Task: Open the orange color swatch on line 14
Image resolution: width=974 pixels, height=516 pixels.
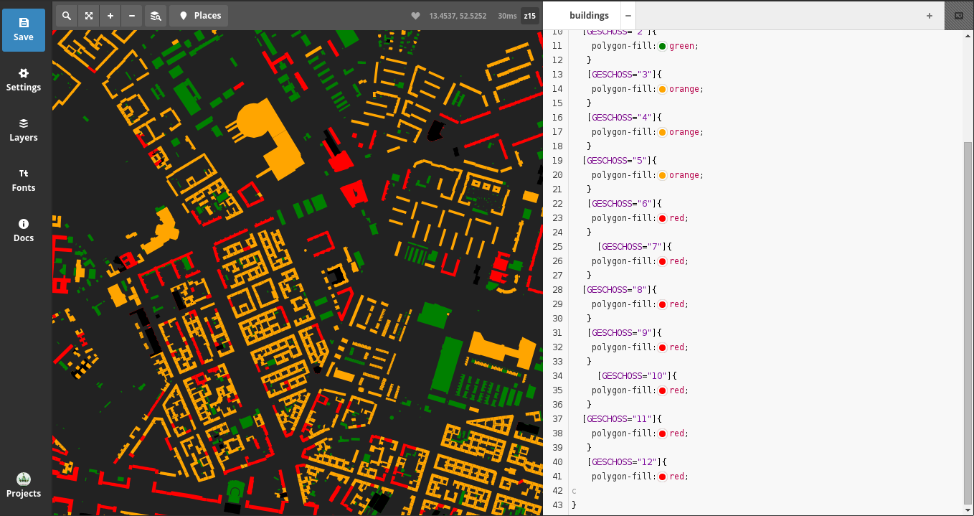Action: click(x=662, y=89)
